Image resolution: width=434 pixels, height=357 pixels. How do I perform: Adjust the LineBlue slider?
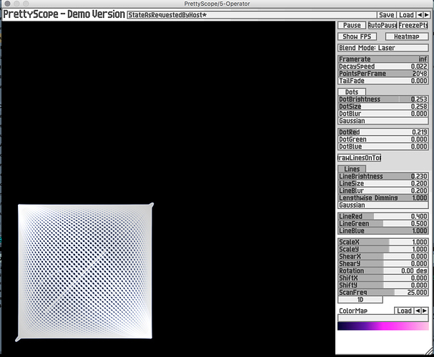(x=383, y=231)
